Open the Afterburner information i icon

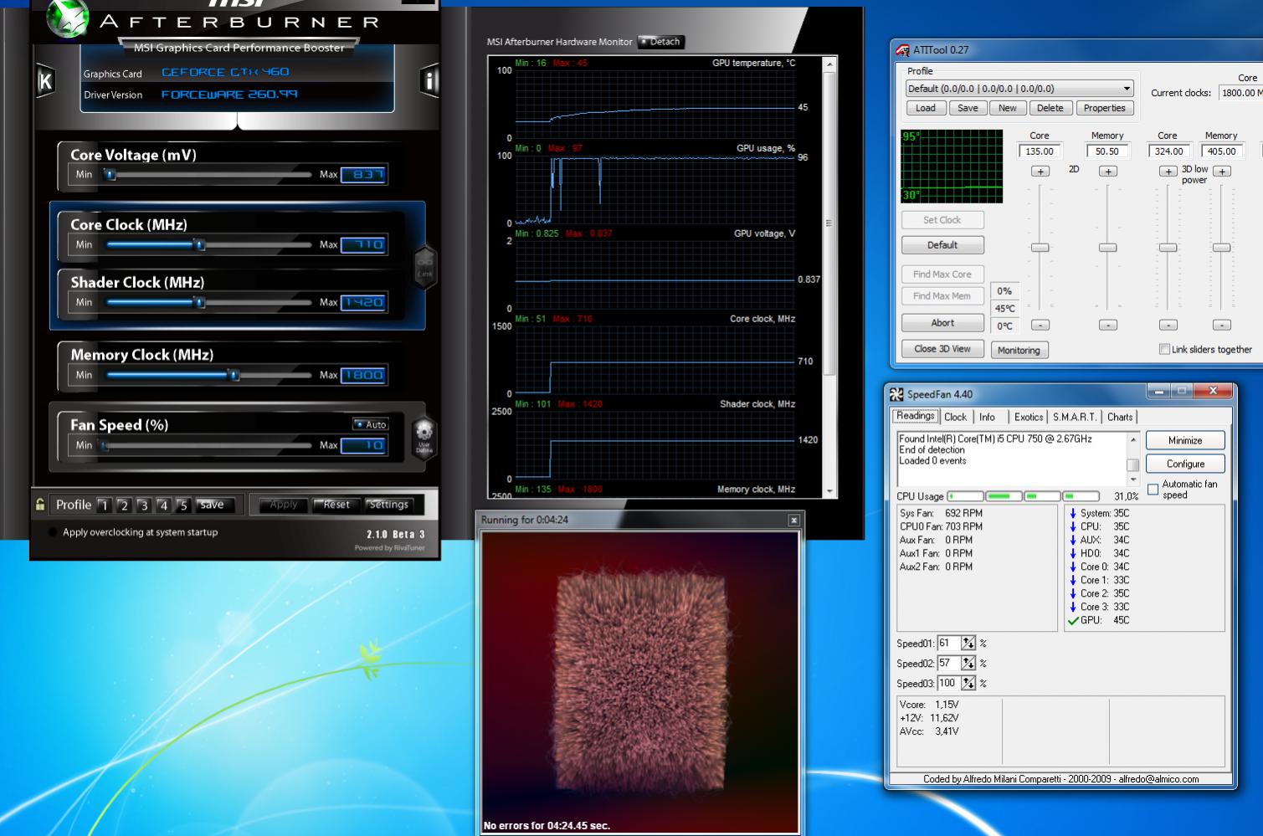tap(429, 80)
